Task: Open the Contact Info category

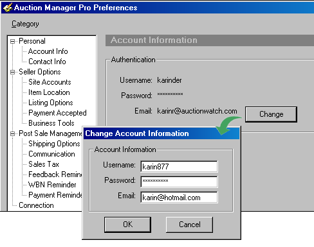Action: [x=47, y=62]
